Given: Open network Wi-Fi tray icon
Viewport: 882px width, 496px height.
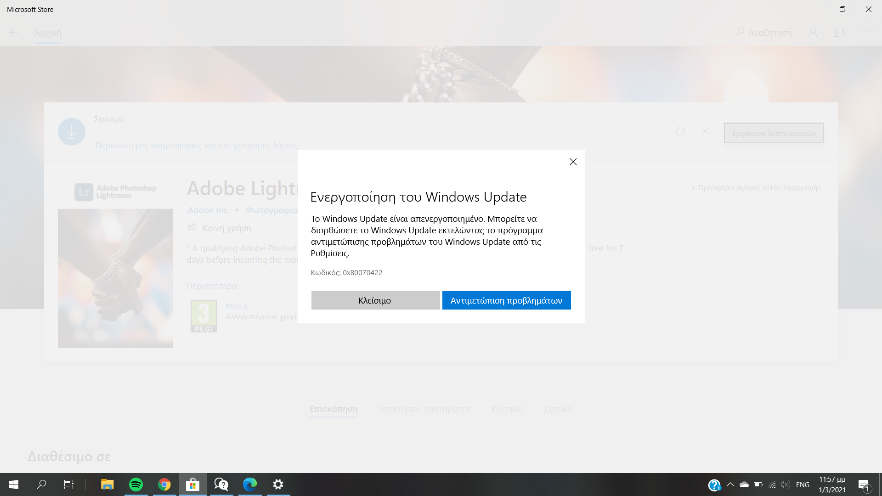Looking at the screenshot, I should 772,485.
